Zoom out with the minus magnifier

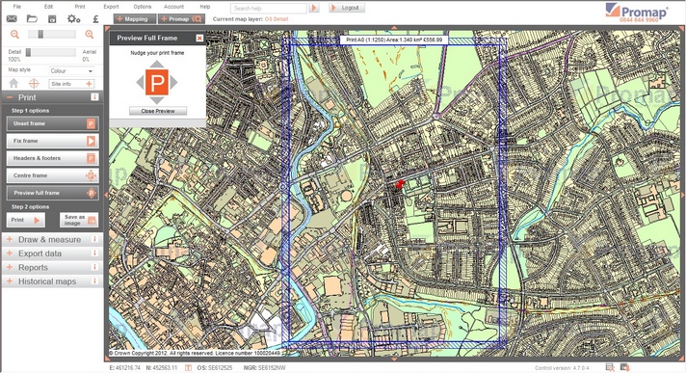click(x=14, y=35)
